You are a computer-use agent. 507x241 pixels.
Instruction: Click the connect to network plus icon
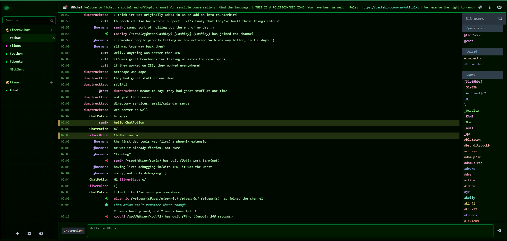(x=17, y=234)
